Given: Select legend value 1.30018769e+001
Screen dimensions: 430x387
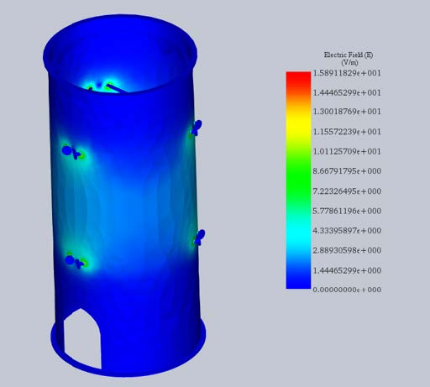Looking at the screenshot, I should 347,112.
